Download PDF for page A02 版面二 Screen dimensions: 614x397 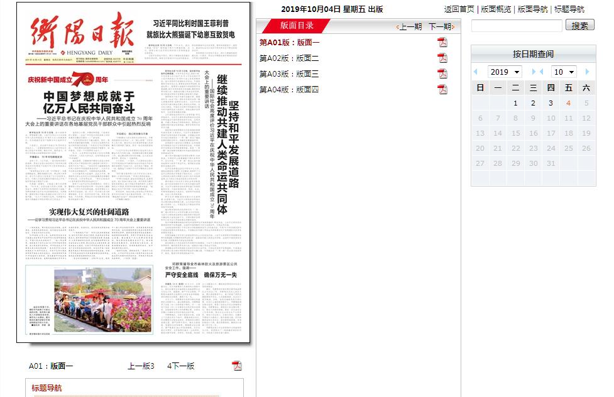pos(442,58)
